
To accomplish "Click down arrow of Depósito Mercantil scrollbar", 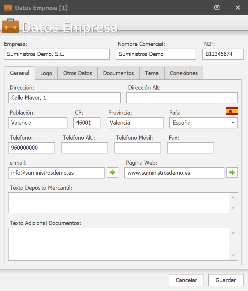I will (233, 208).
